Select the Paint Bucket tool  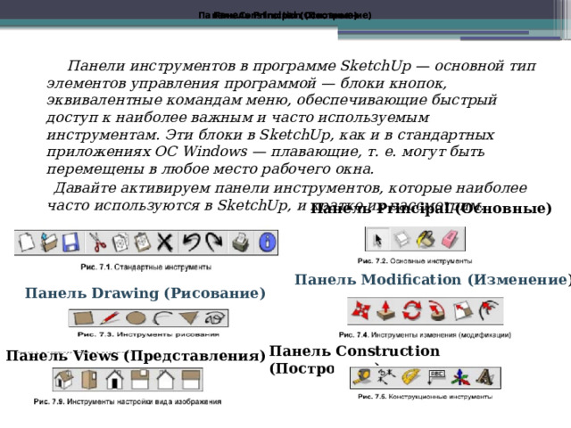426,240
